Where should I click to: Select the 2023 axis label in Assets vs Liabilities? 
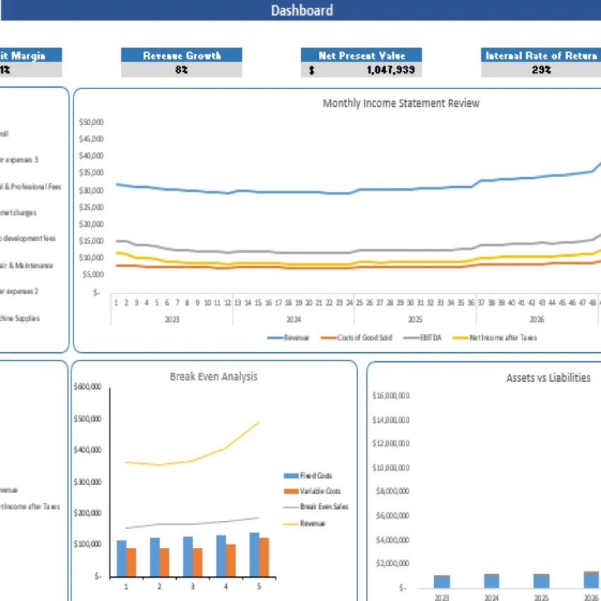[440, 597]
